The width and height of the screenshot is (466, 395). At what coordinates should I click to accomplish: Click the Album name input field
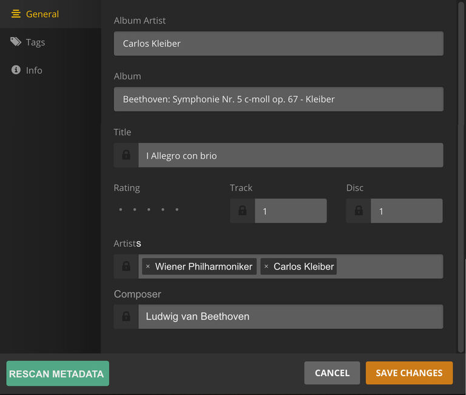point(279,100)
